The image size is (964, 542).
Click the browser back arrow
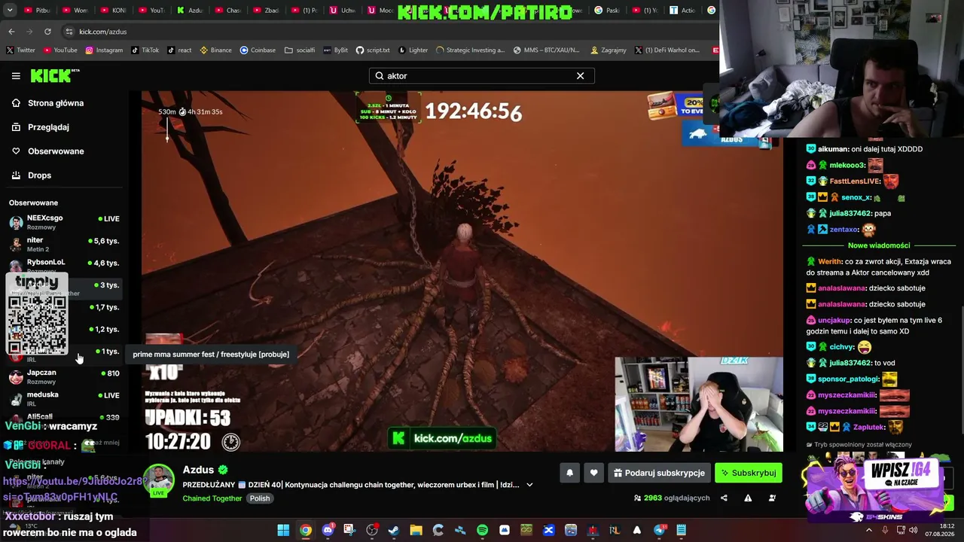[x=11, y=32]
